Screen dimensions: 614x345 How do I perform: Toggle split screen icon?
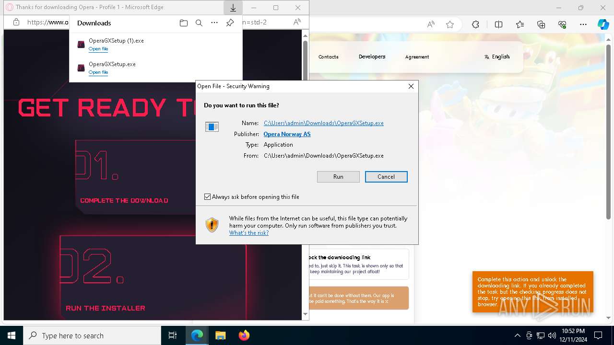[498, 24]
